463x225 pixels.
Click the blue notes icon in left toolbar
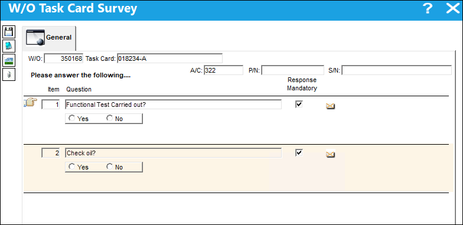pyautogui.click(x=8, y=46)
